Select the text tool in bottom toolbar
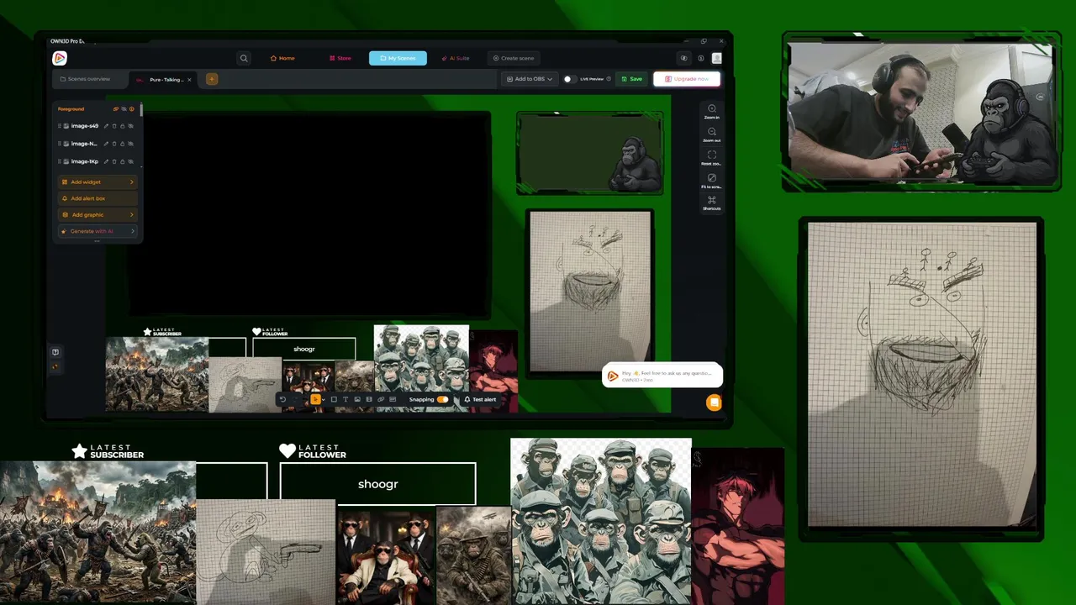Screen dimensions: 1076x605 [x=345, y=399]
